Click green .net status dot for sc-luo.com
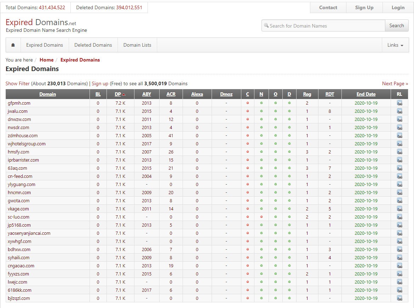The height and width of the screenshot is (308, 414). point(261,217)
